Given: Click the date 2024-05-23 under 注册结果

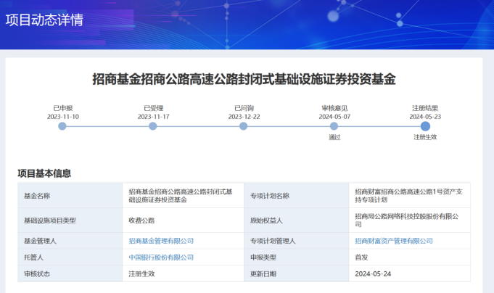Looking at the screenshot, I should click(x=425, y=117).
